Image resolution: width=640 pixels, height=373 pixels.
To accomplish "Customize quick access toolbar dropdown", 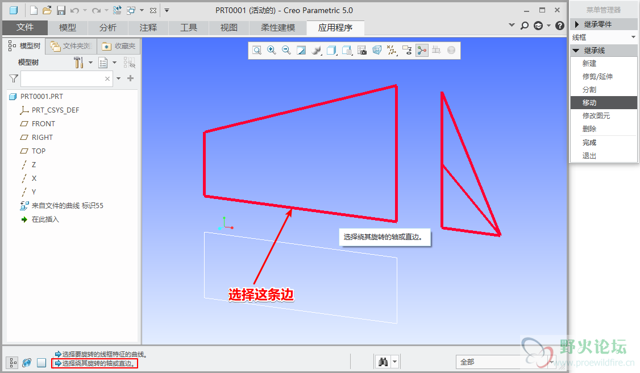I will pos(167,10).
